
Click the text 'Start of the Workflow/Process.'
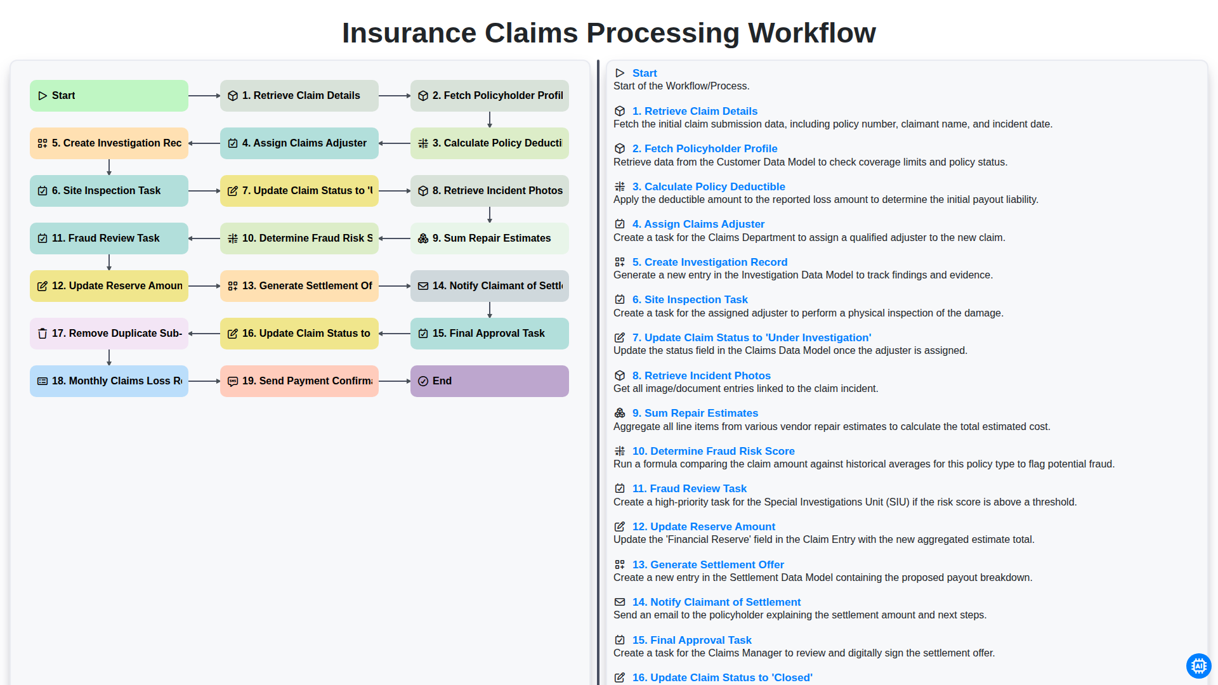pos(681,86)
